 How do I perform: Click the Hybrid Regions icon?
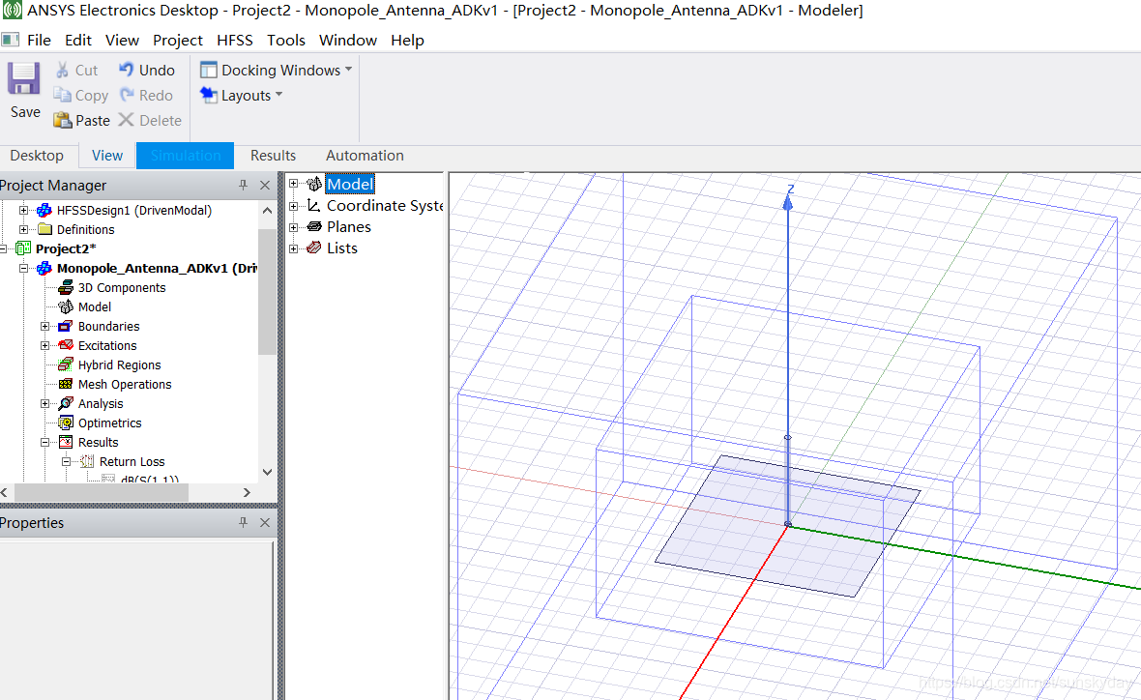point(66,365)
